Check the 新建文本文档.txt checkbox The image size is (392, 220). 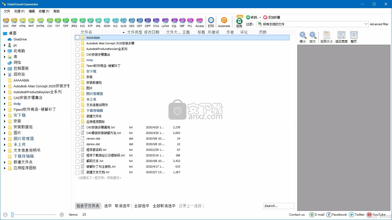77,173
